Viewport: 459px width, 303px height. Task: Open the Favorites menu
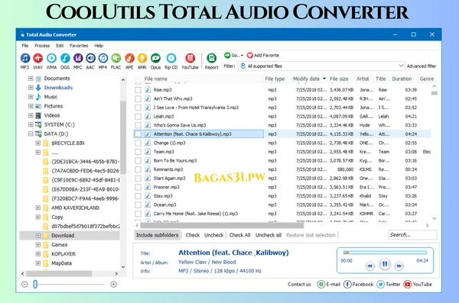click(79, 46)
